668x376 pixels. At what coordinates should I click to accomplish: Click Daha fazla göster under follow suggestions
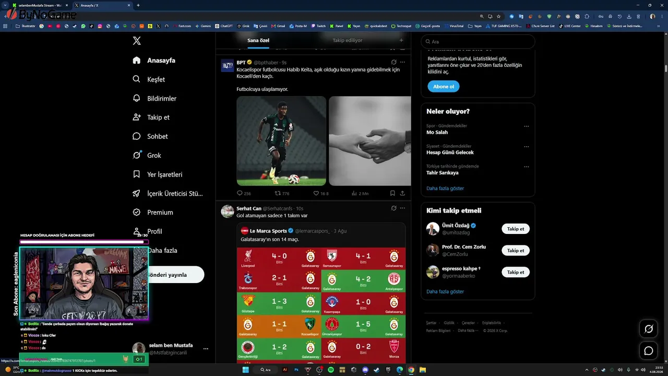pyautogui.click(x=445, y=291)
